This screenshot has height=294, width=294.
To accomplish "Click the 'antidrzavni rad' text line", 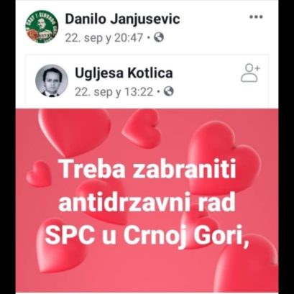I will click(x=147, y=202).
